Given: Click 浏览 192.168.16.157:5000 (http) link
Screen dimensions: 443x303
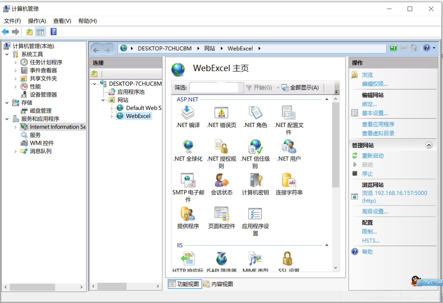Looking at the screenshot, I should [394, 197].
